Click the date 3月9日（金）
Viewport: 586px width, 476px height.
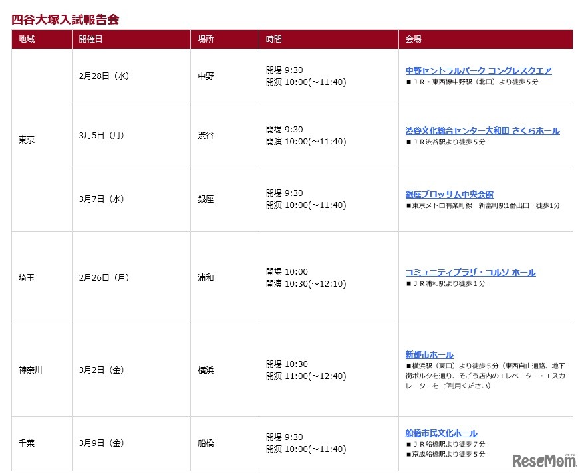(x=101, y=443)
